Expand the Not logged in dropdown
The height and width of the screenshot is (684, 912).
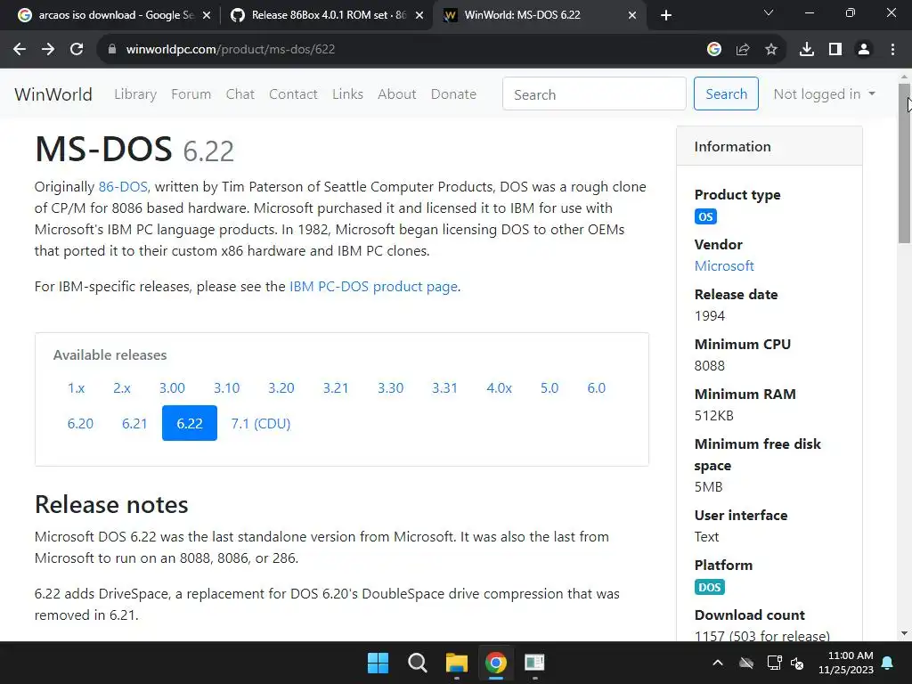point(824,94)
